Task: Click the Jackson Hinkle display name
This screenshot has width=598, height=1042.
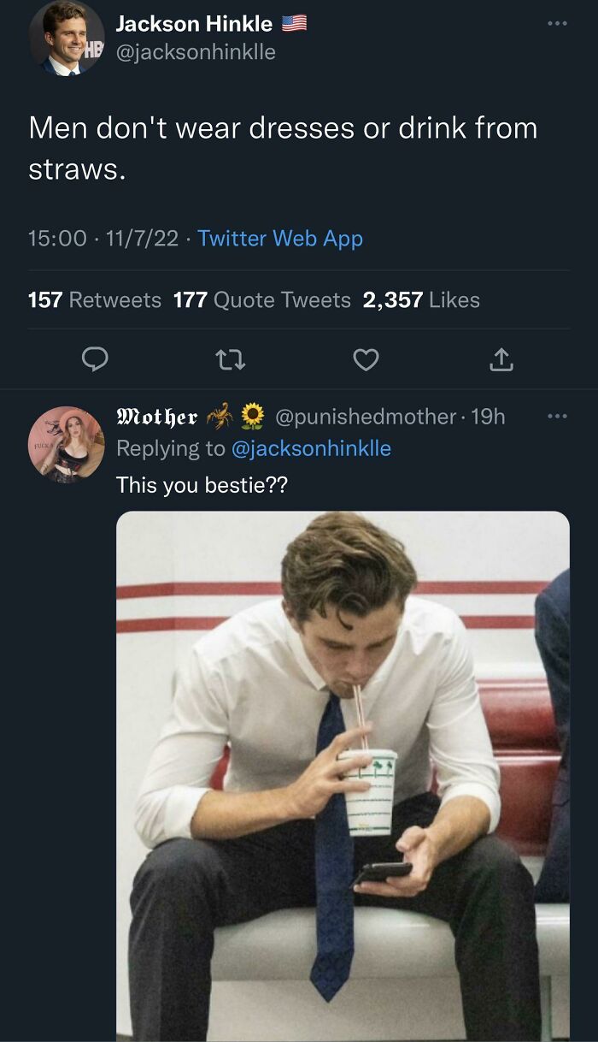Action: click(x=197, y=23)
